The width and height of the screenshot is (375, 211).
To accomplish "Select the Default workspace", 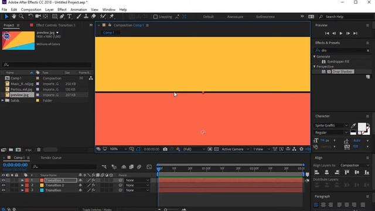I will 209,16.
